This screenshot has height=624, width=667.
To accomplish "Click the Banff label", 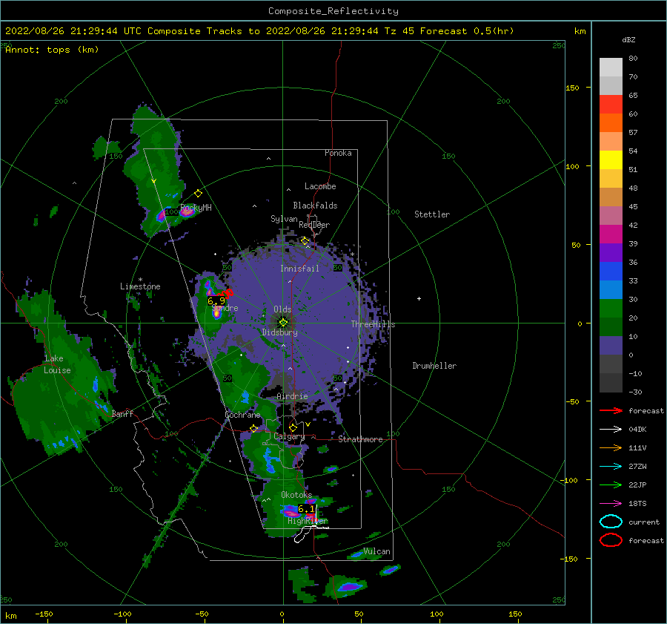I will click(122, 413).
